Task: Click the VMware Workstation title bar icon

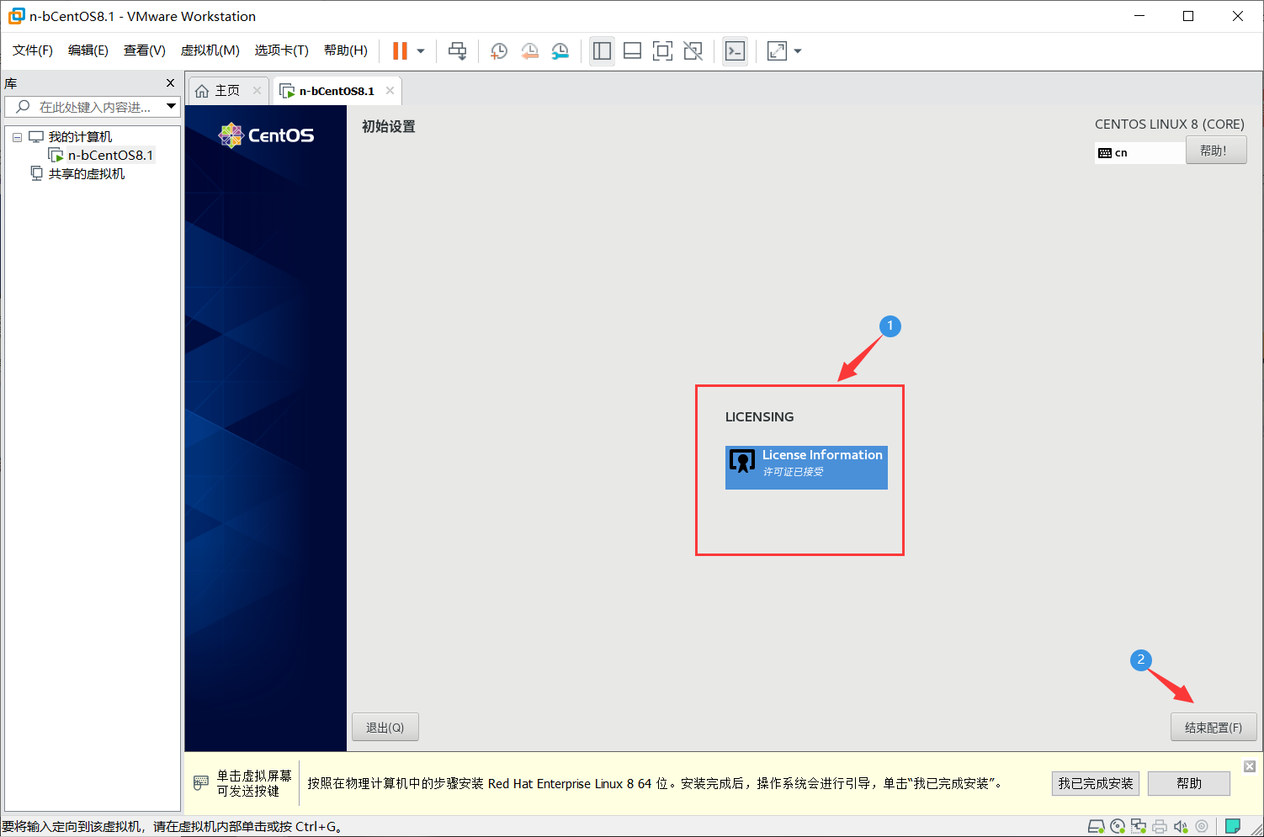Action: tap(16, 16)
